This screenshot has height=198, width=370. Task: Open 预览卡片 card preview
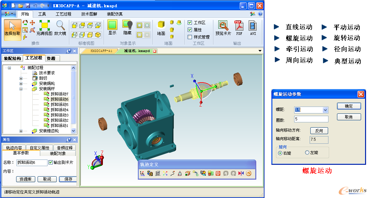point(223,28)
